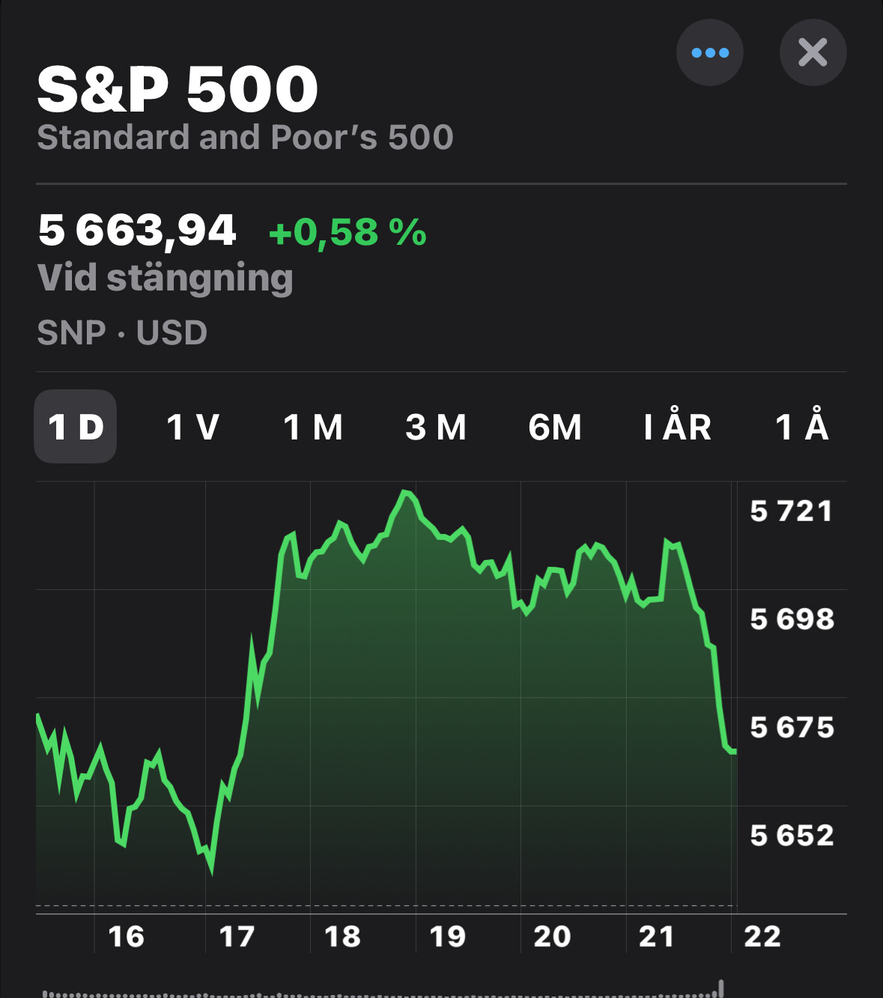
Task: Tap the 5 663,94 closing price
Action: [x=137, y=230]
